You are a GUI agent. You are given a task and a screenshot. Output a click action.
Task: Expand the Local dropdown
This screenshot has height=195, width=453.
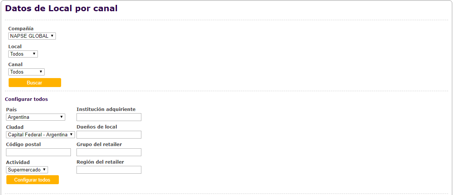pos(23,54)
